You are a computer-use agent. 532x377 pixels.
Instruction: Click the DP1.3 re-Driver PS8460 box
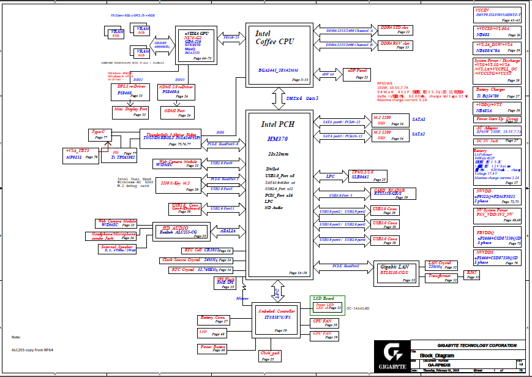coord(130,93)
